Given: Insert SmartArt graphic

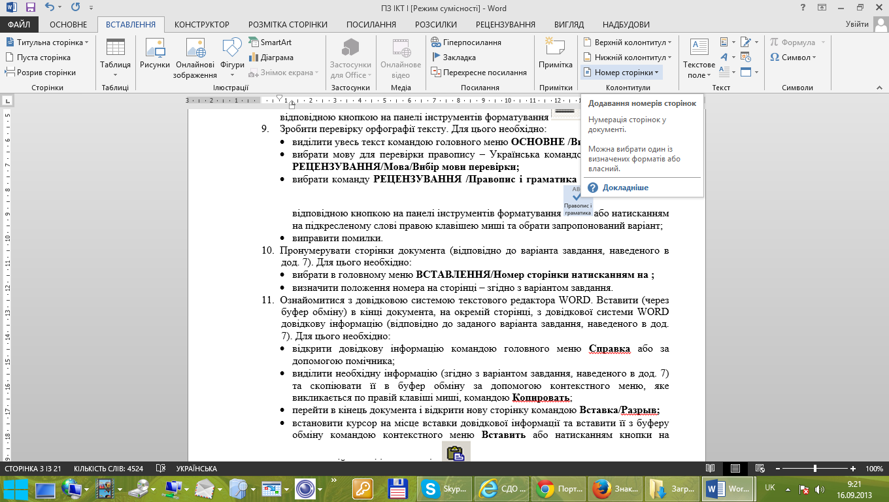Looking at the screenshot, I should click(271, 42).
